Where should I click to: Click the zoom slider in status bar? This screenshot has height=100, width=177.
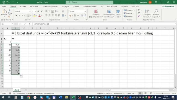pyautogui.click(x=162, y=93)
